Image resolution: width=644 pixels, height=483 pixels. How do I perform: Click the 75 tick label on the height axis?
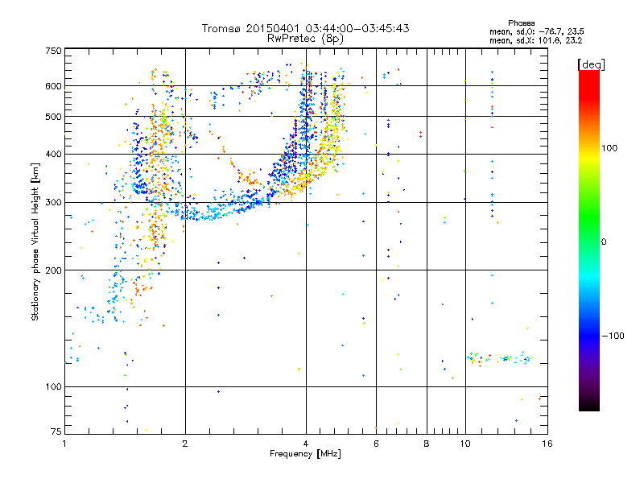[56, 431]
